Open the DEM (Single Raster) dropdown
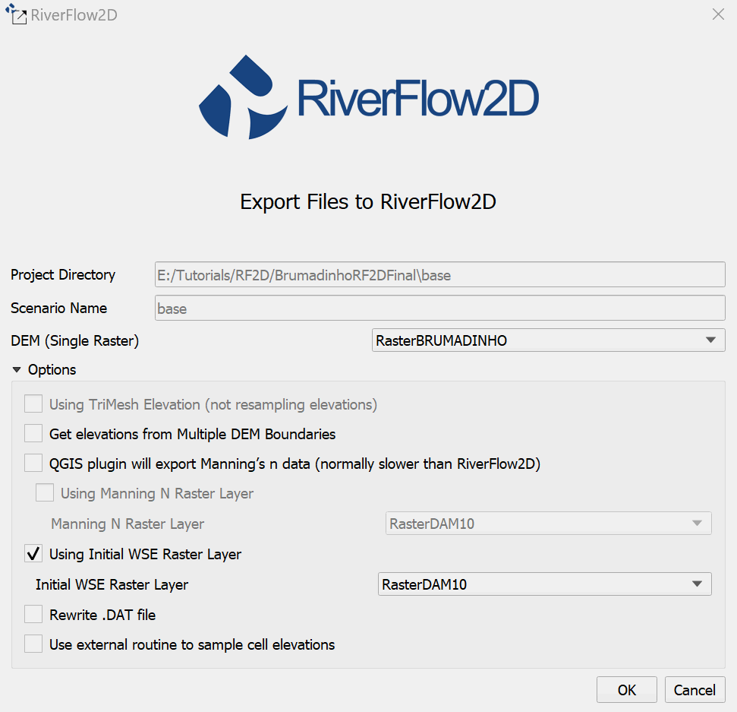This screenshot has height=712, width=737. click(x=548, y=340)
